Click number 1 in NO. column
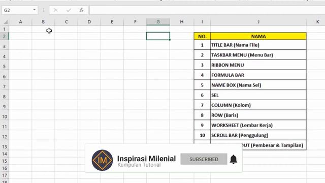Viewport: 325px width, 183px height. click(x=202, y=45)
